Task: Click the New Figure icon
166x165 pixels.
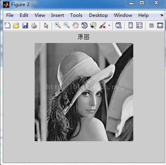Action: [x=7, y=25]
